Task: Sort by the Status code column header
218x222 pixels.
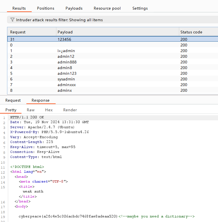Action: (x=199, y=32)
